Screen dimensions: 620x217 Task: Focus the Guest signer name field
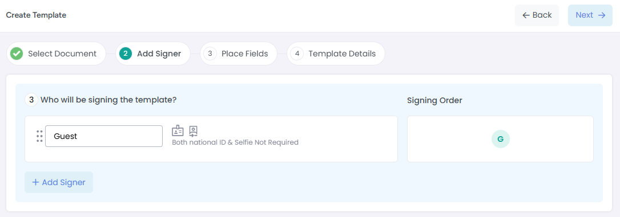104,136
